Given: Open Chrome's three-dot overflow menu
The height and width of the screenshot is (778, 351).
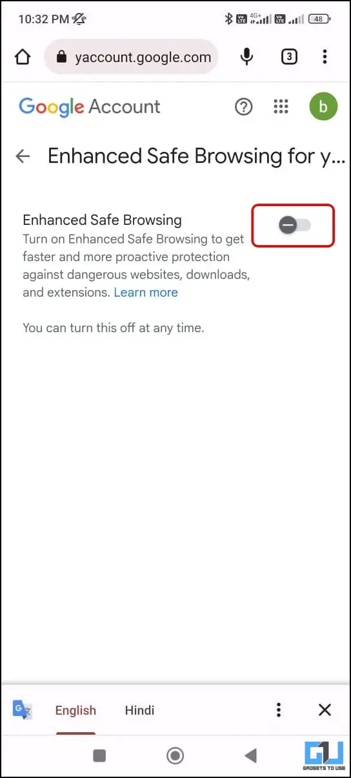Looking at the screenshot, I should pos(325,58).
